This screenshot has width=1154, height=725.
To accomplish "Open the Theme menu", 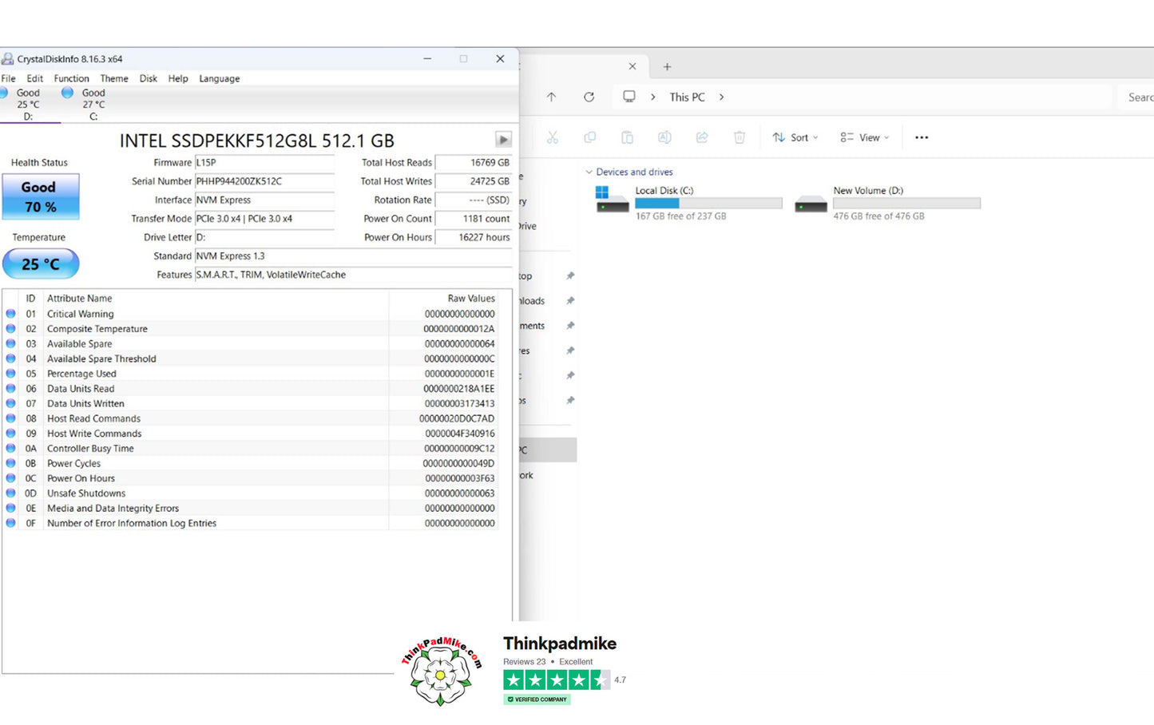I will click(114, 78).
